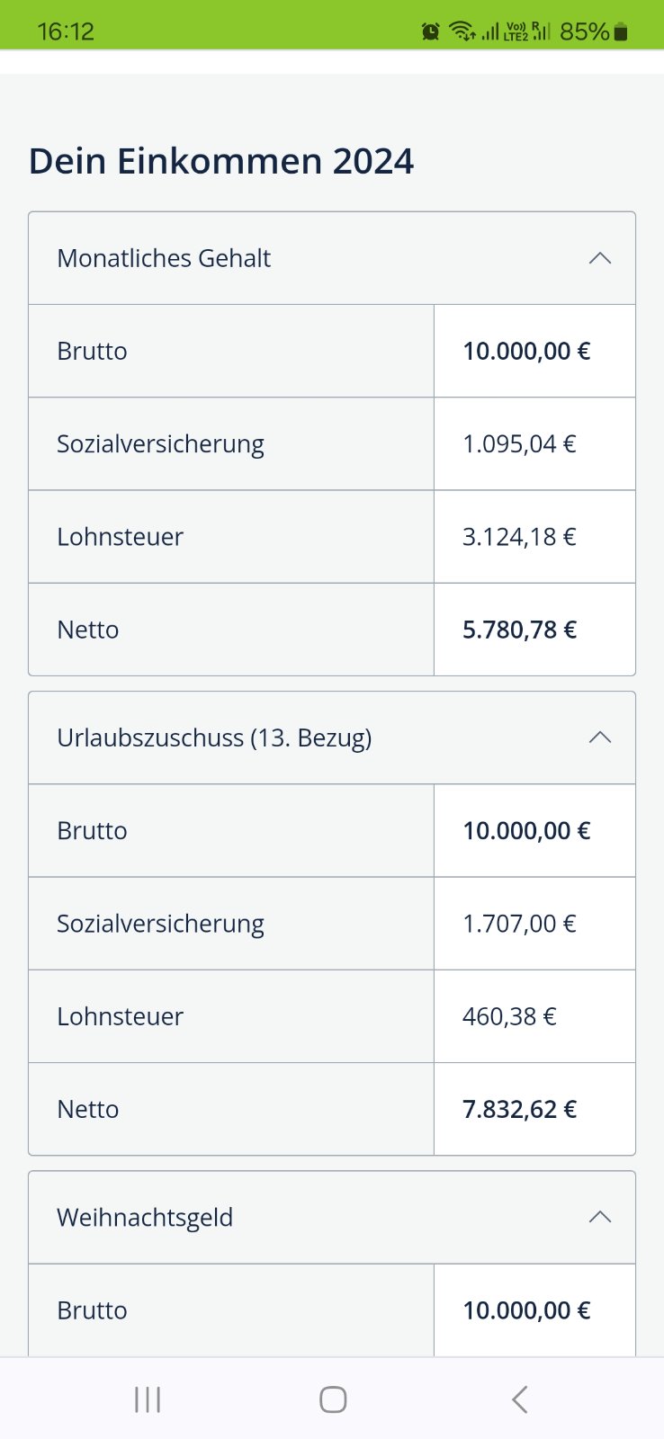Image resolution: width=664 pixels, height=1439 pixels.
Task: Tap the Wi-Fi status icon
Action: pyautogui.click(x=462, y=31)
